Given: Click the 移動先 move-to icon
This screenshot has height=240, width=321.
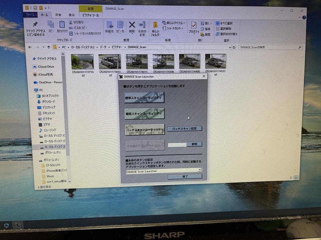Looking at the screenshot, I should (110, 25).
